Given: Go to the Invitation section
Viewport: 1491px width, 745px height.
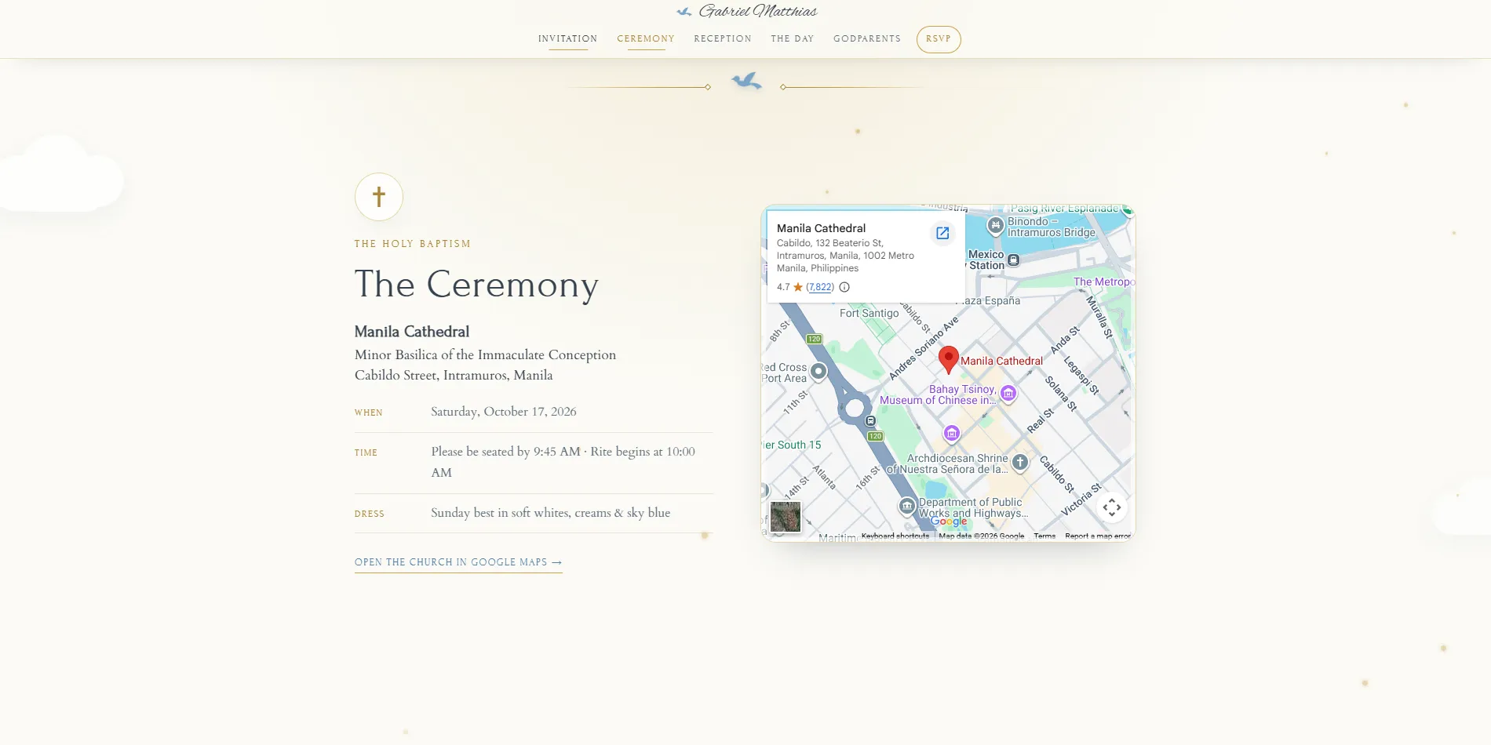Looking at the screenshot, I should pos(567,39).
